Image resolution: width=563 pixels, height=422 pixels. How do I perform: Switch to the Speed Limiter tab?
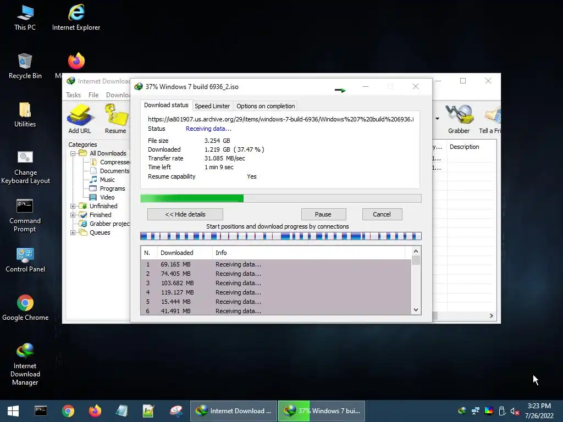click(212, 106)
